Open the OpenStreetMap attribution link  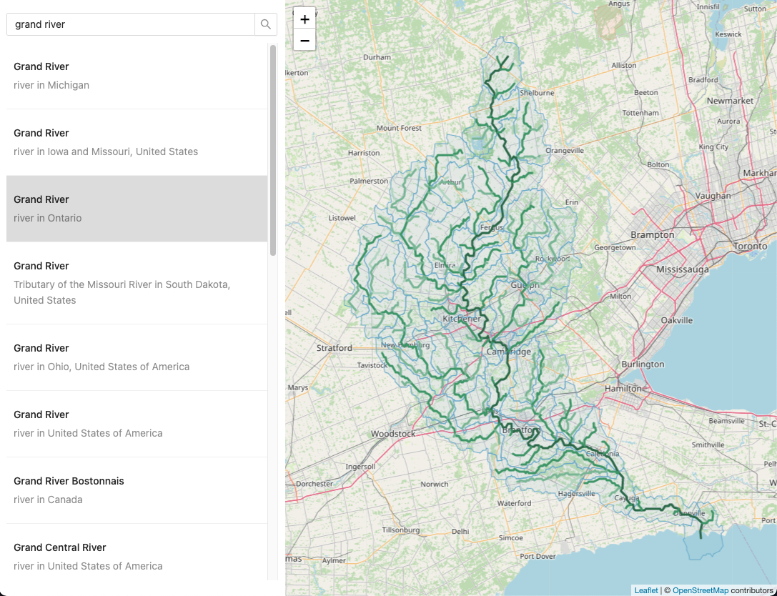coord(700,590)
